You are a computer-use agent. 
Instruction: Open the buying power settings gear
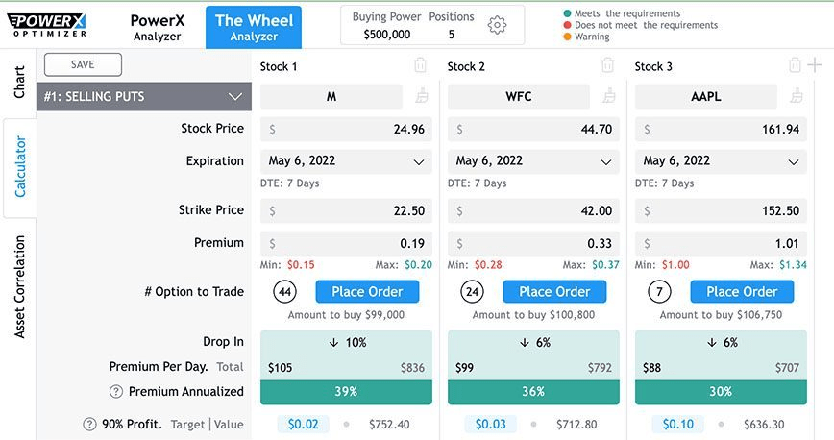tap(497, 26)
